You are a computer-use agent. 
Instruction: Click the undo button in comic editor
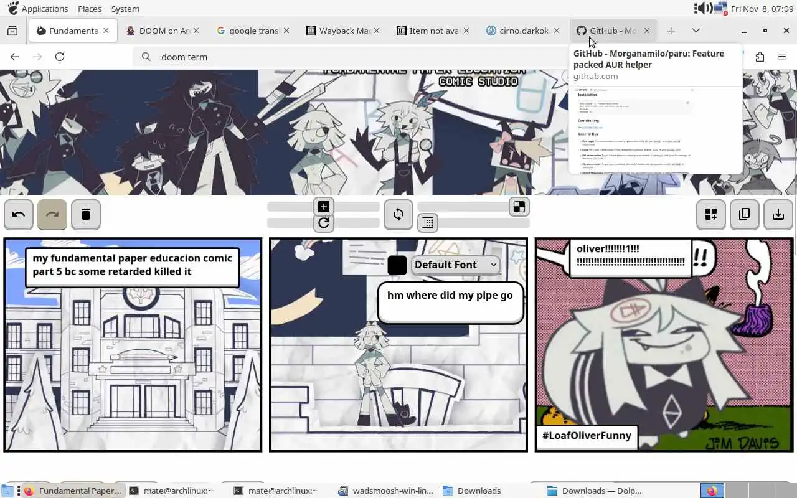[x=19, y=214]
